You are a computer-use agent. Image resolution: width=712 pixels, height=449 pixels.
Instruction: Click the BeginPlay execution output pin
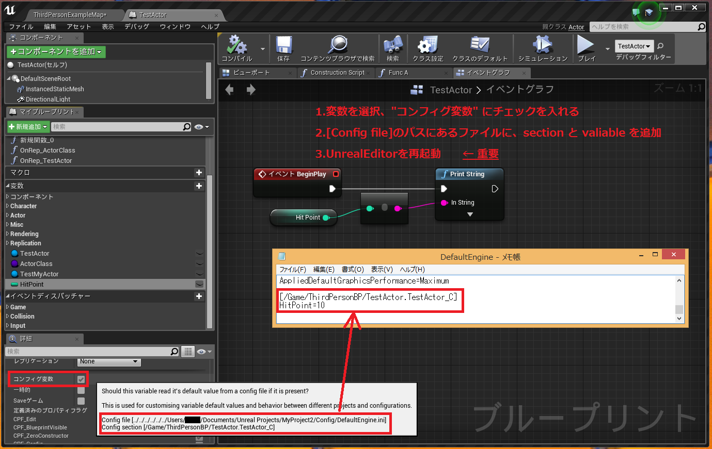pyautogui.click(x=333, y=189)
